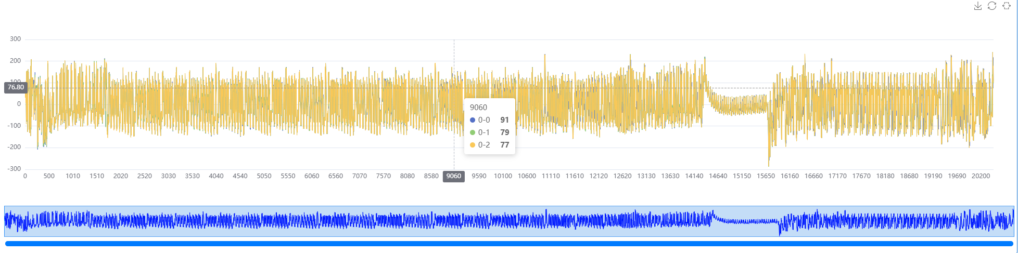
Task: Click the value 91 in the tooltip
Action: pyautogui.click(x=504, y=120)
